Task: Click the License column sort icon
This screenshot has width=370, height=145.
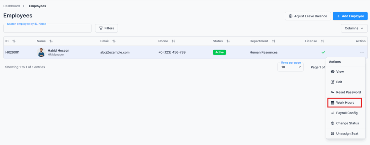Action: pos(323,41)
